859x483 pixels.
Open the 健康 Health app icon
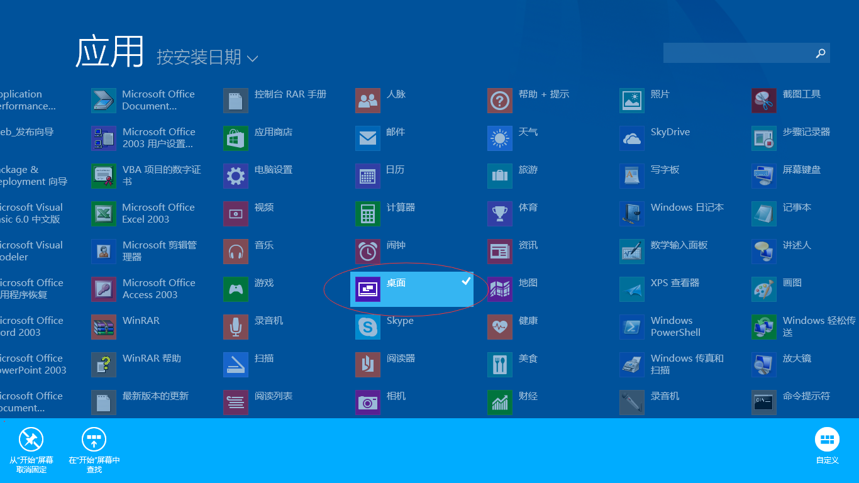coord(500,327)
